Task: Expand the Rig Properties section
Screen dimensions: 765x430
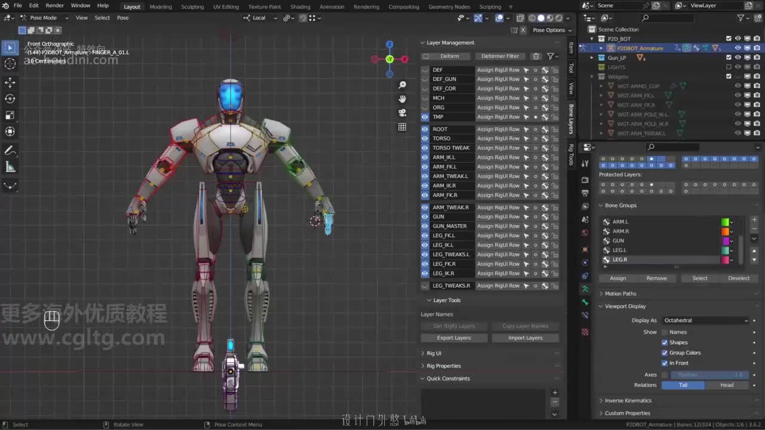Action: [x=443, y=366]
